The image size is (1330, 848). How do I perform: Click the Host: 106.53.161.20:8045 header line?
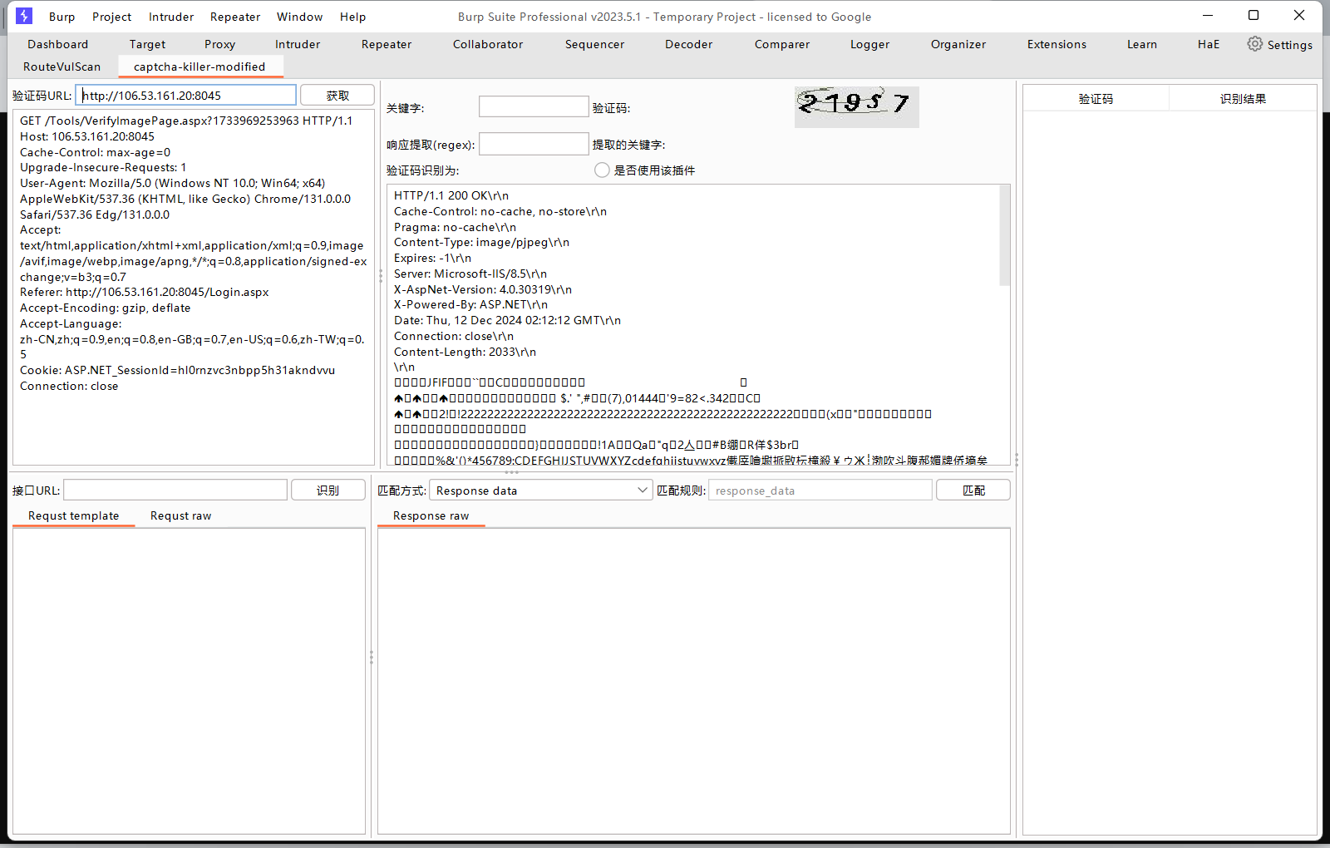87,136
